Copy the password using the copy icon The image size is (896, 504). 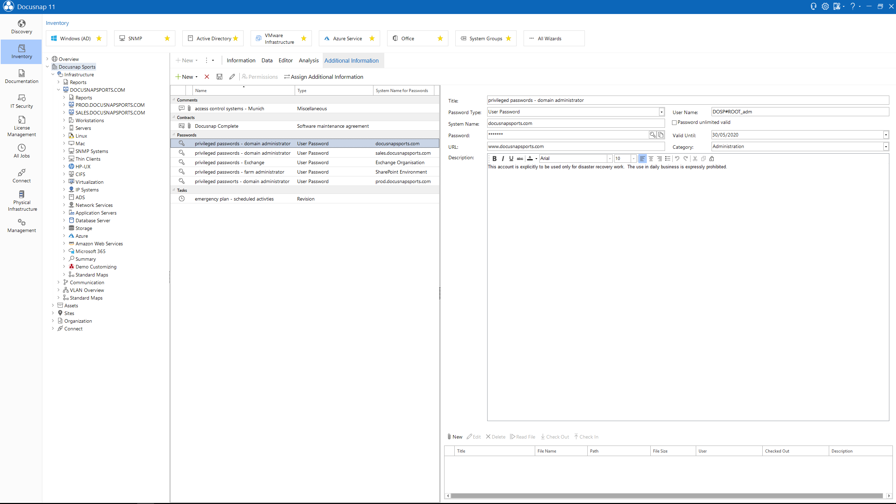tap(661, 135)
